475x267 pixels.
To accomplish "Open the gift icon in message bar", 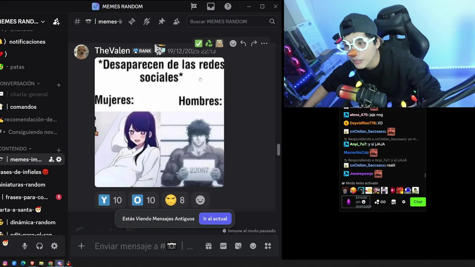I will [209, 246].
